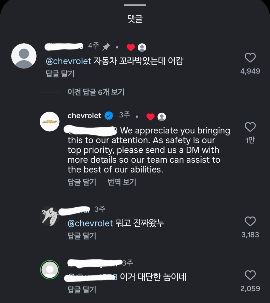Tap the chevrolet username

84,116
